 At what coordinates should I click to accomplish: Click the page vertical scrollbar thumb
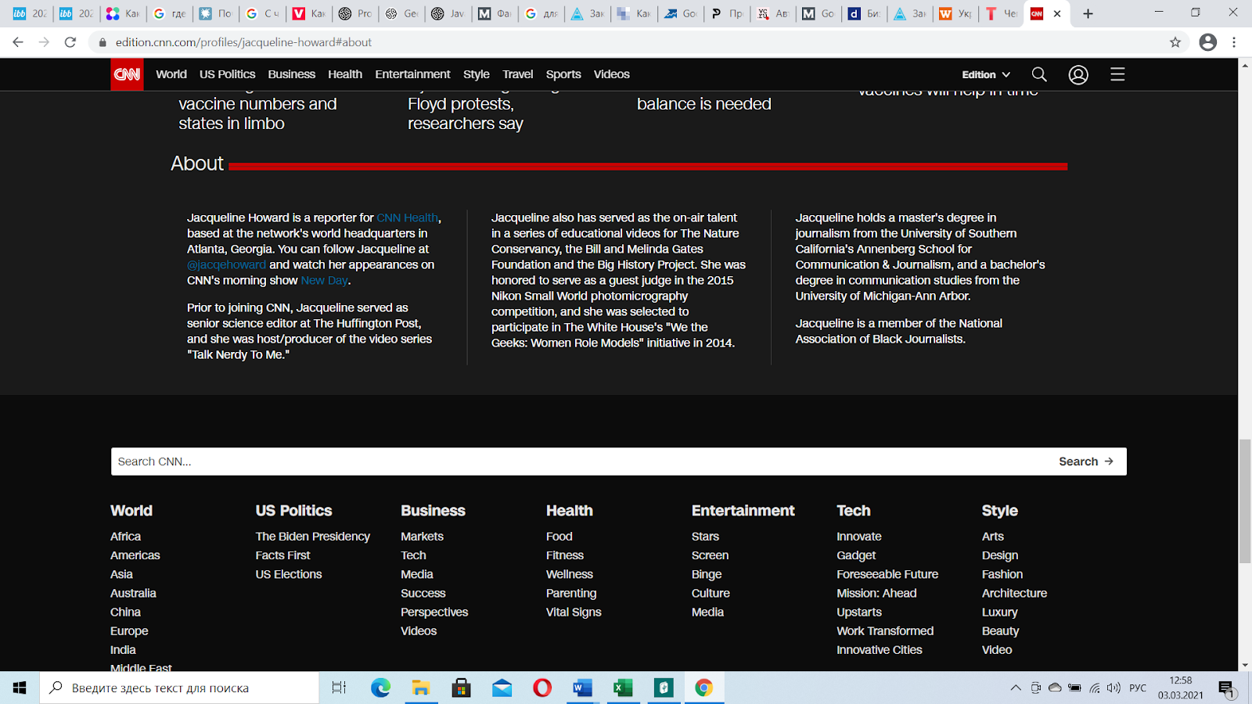click(1245, 501)
